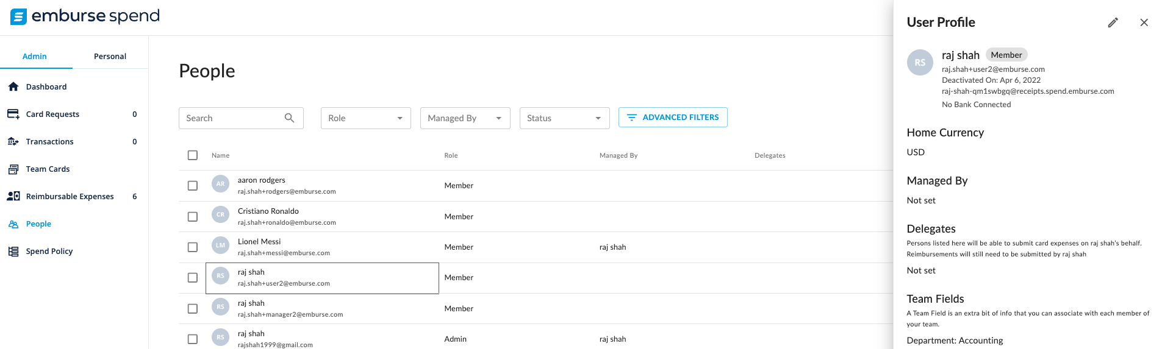Click the magnifier icon in Search box
Viewport: 1162px width, 349px height.
(x=290, y=118)
